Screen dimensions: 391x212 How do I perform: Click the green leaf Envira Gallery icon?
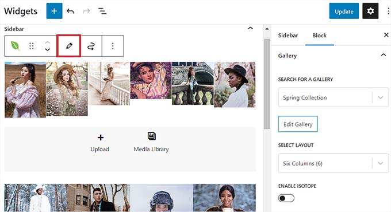(15, 46)
